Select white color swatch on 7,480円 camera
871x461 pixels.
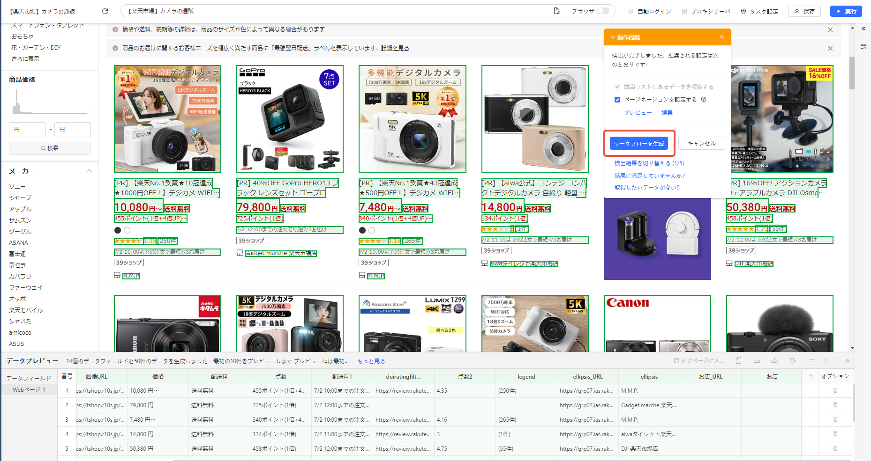(372, 230)
